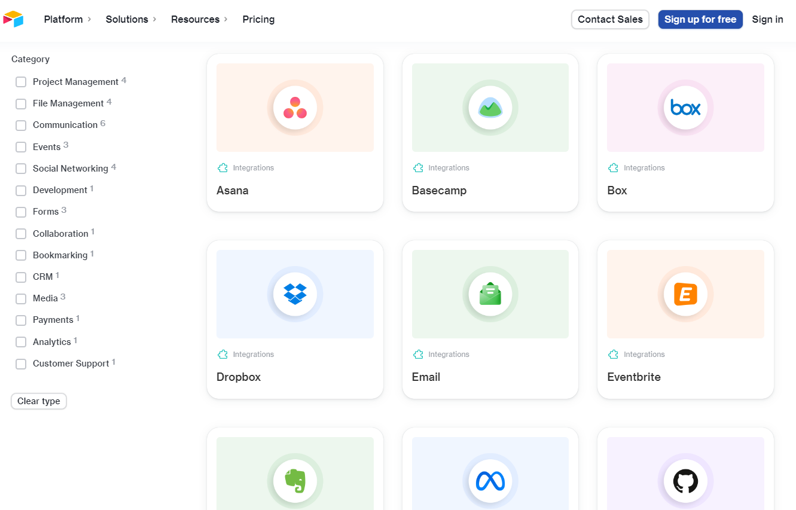Viewport: 796px width, 510px height.
Task: Toggle the CRM category checkbox
Action: point(21,277)
